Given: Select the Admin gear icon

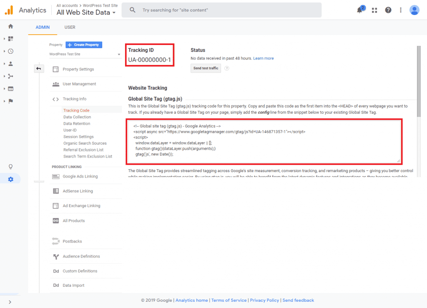Looking at the screenshot, I should (10, 178).
